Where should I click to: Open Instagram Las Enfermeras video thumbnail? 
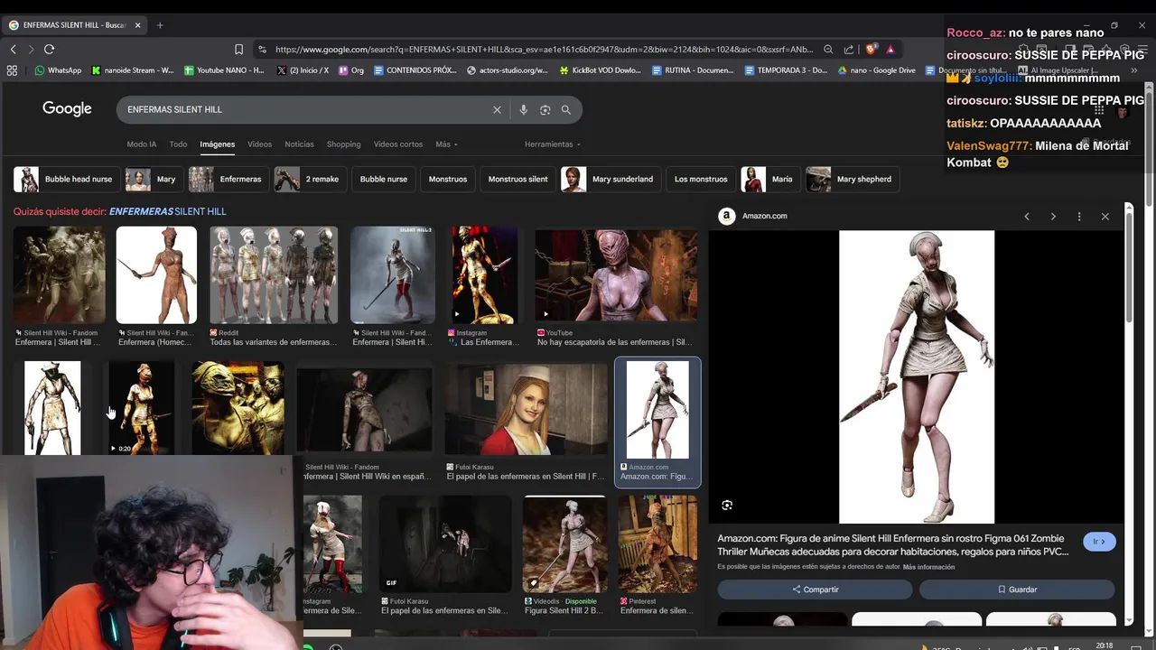486,275
